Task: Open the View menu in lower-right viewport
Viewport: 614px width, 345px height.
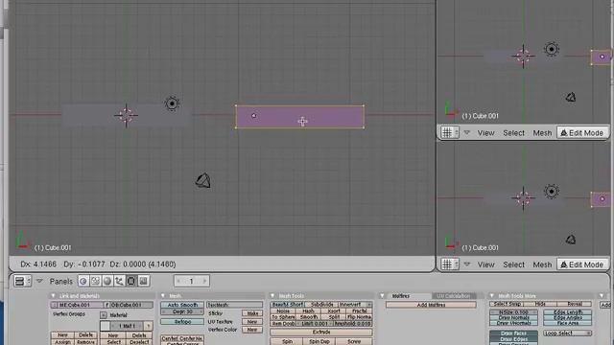Action: click(x=486, y=264)
